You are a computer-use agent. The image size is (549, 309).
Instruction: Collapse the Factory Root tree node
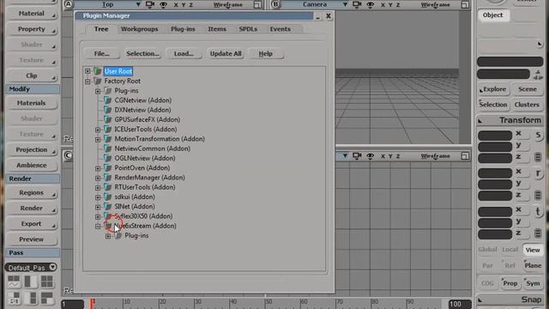(87, 82)
